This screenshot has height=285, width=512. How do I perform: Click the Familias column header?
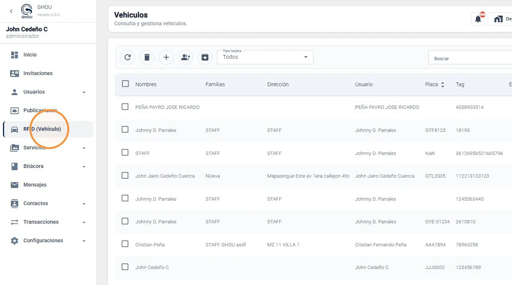pyautogui.click(x=215, y=84)
